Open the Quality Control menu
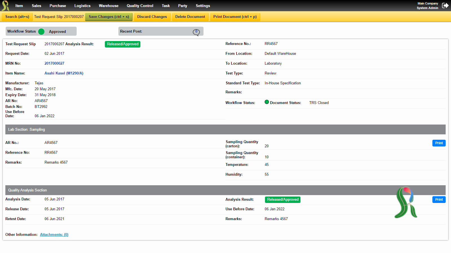451x253 pixels. (x=140, y=6)
